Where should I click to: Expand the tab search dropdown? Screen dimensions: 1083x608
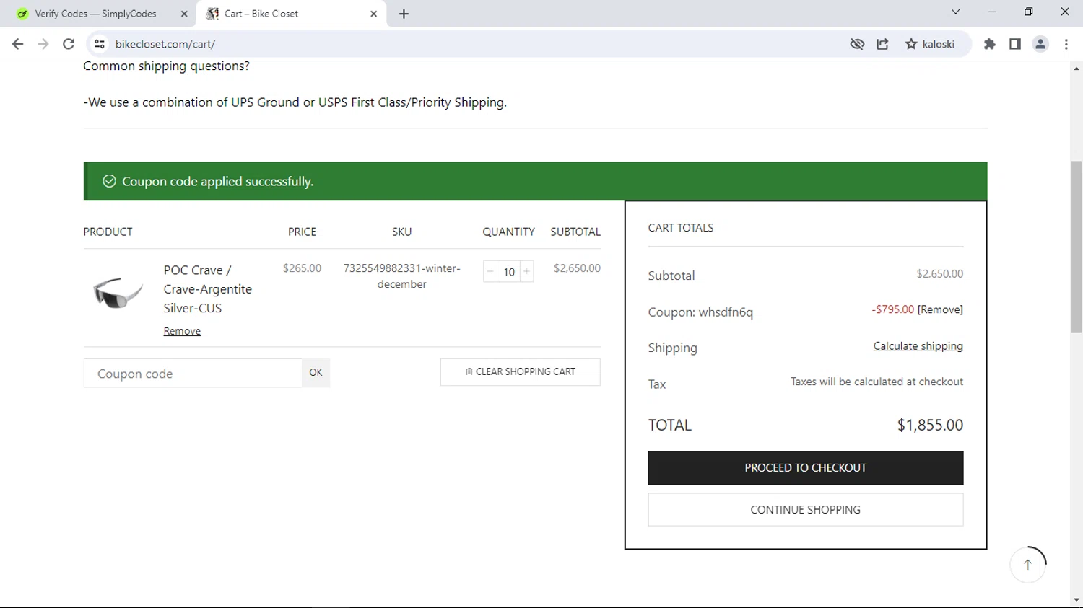point(955,12)
